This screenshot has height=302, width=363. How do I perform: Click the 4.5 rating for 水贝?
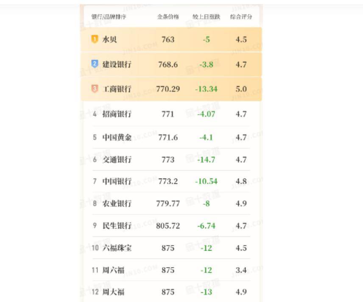tap(241, 39)
